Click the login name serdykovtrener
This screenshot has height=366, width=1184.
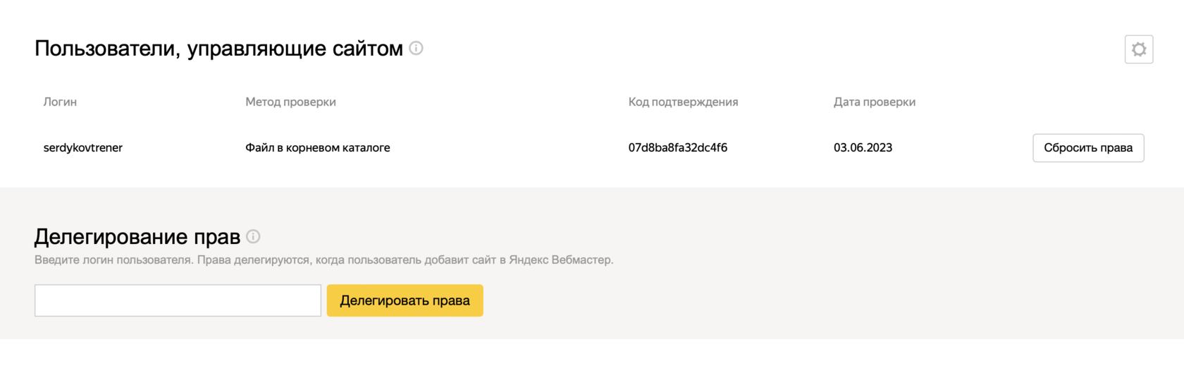pyautogui.click(x=83, y=147)
